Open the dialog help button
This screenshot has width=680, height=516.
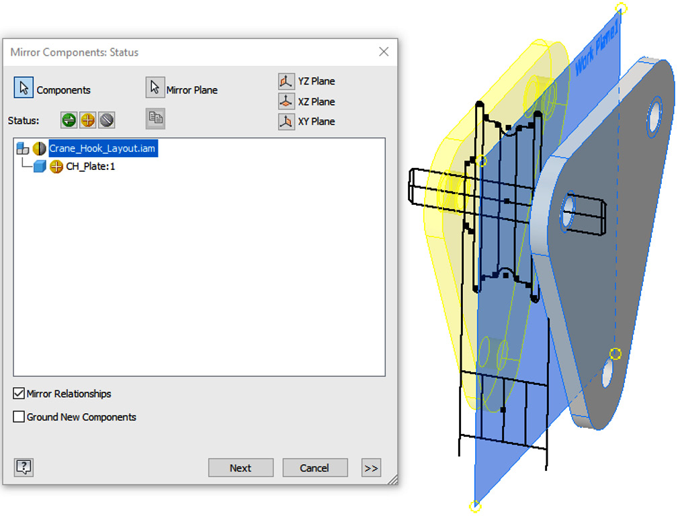[x=24, y=468]
